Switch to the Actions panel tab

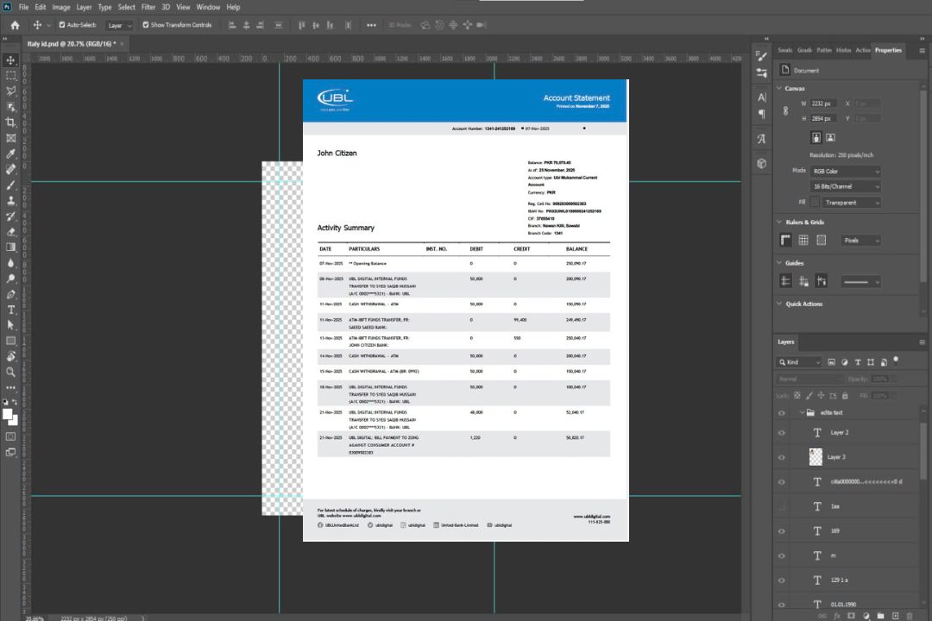pos(862,50)
